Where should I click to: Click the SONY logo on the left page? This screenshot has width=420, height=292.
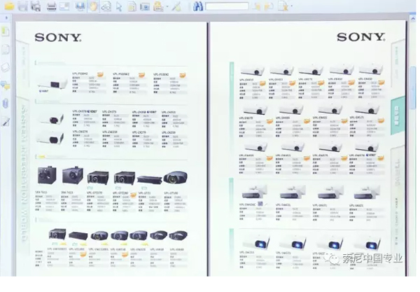pos(58,38)
